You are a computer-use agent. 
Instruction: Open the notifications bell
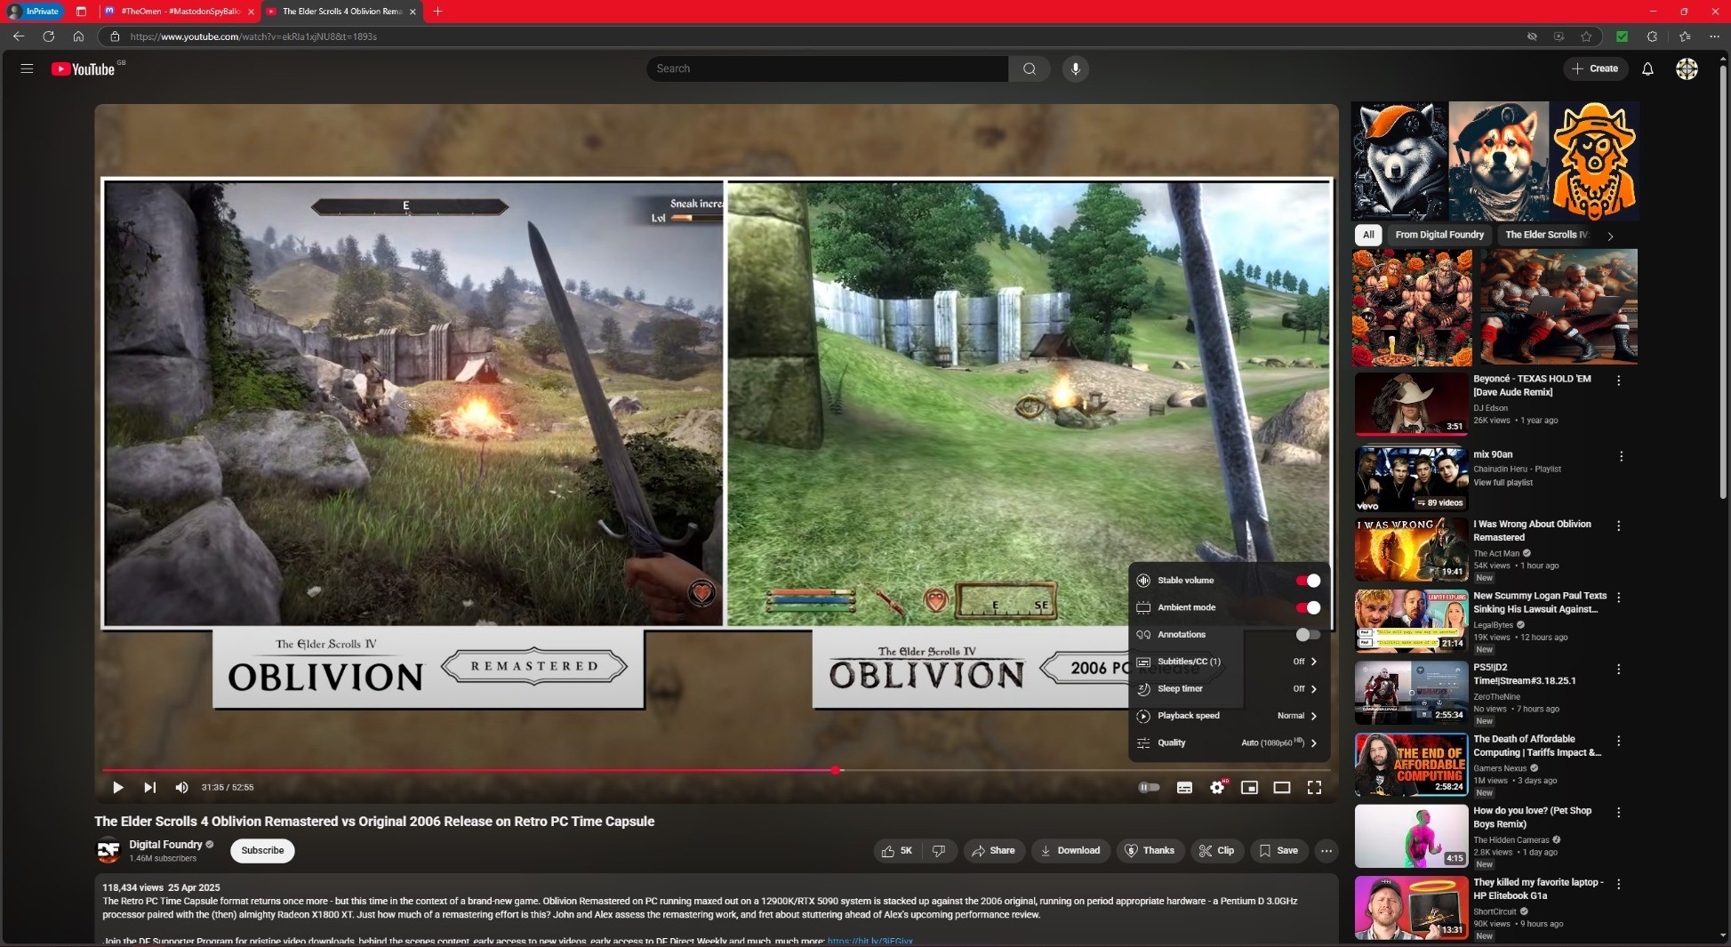coord(1647,68)
